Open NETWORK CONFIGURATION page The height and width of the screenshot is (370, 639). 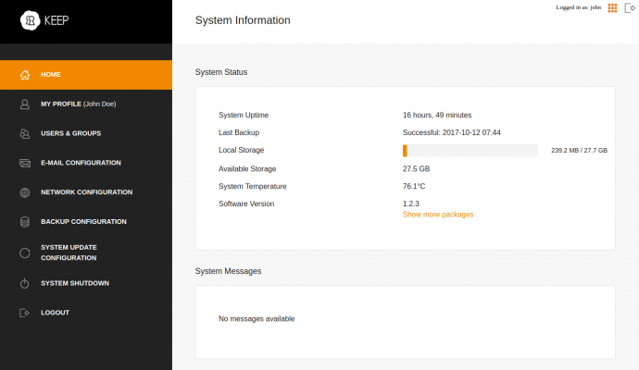[x=86, y=192]
